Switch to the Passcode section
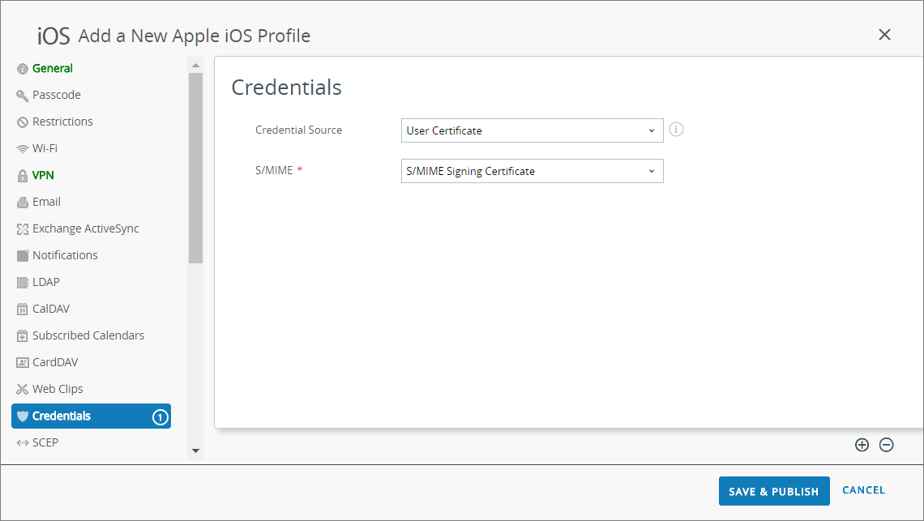This screenshot has height=521, width=924. coord(57,95)
